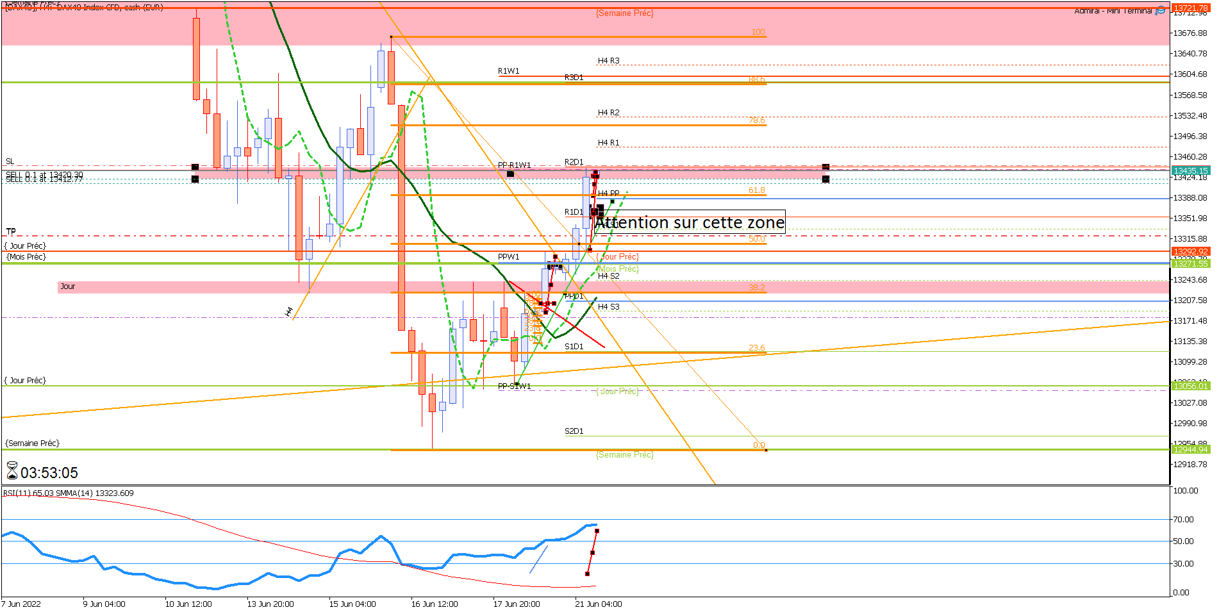1219x612 pixels.
Task: Click the green '{Semaine Préc}' label
Action: pyautogui.click(x=625, y=455)
